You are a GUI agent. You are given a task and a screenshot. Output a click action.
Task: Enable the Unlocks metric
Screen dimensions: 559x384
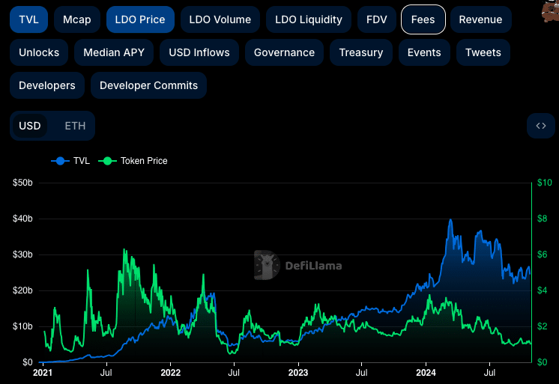point(39,52)
